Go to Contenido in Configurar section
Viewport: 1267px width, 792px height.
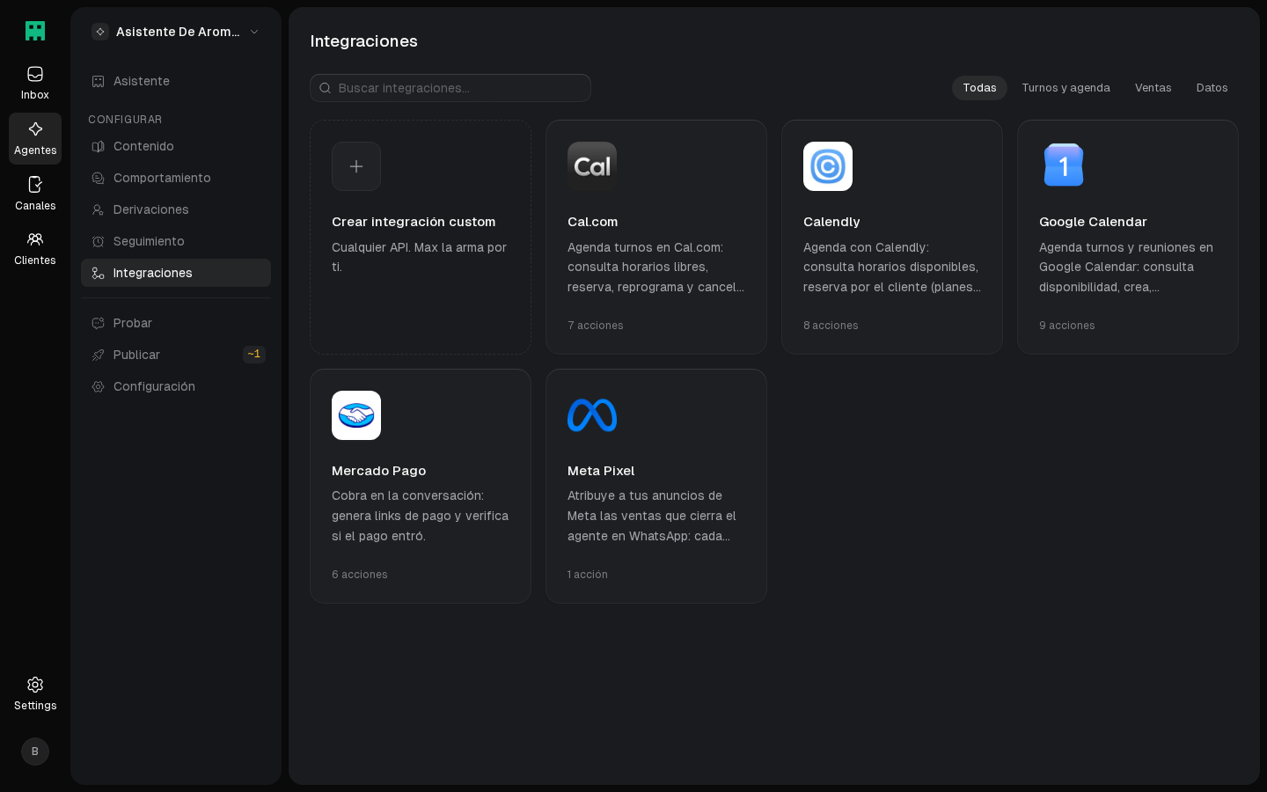click(x=176, y=146)
